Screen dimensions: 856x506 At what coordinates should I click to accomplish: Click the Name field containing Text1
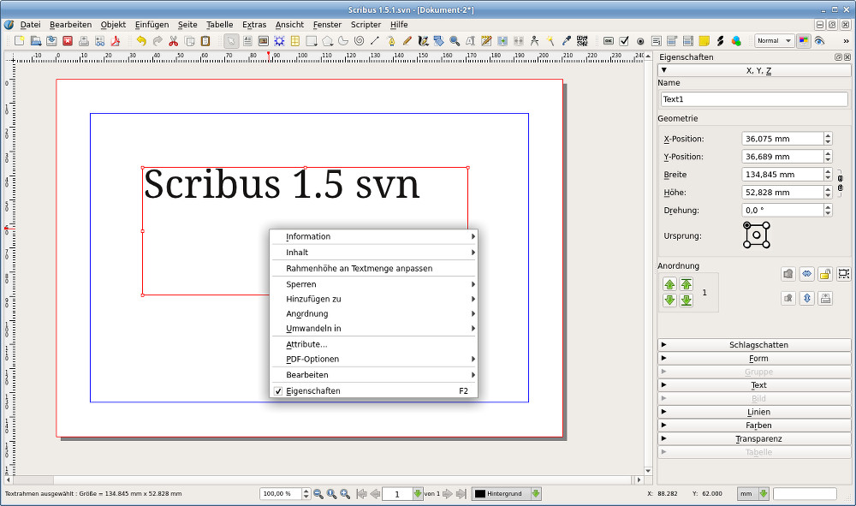(754, 99)
